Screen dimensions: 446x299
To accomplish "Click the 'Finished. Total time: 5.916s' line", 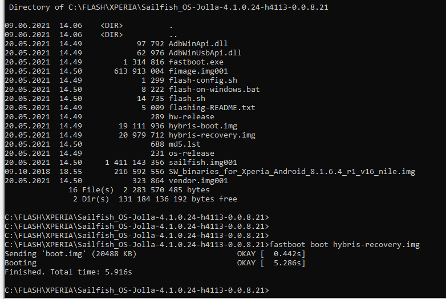I will (x=68, y=272).
